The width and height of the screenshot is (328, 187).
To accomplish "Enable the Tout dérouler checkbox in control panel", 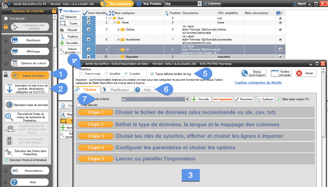I will coord(6,18).
